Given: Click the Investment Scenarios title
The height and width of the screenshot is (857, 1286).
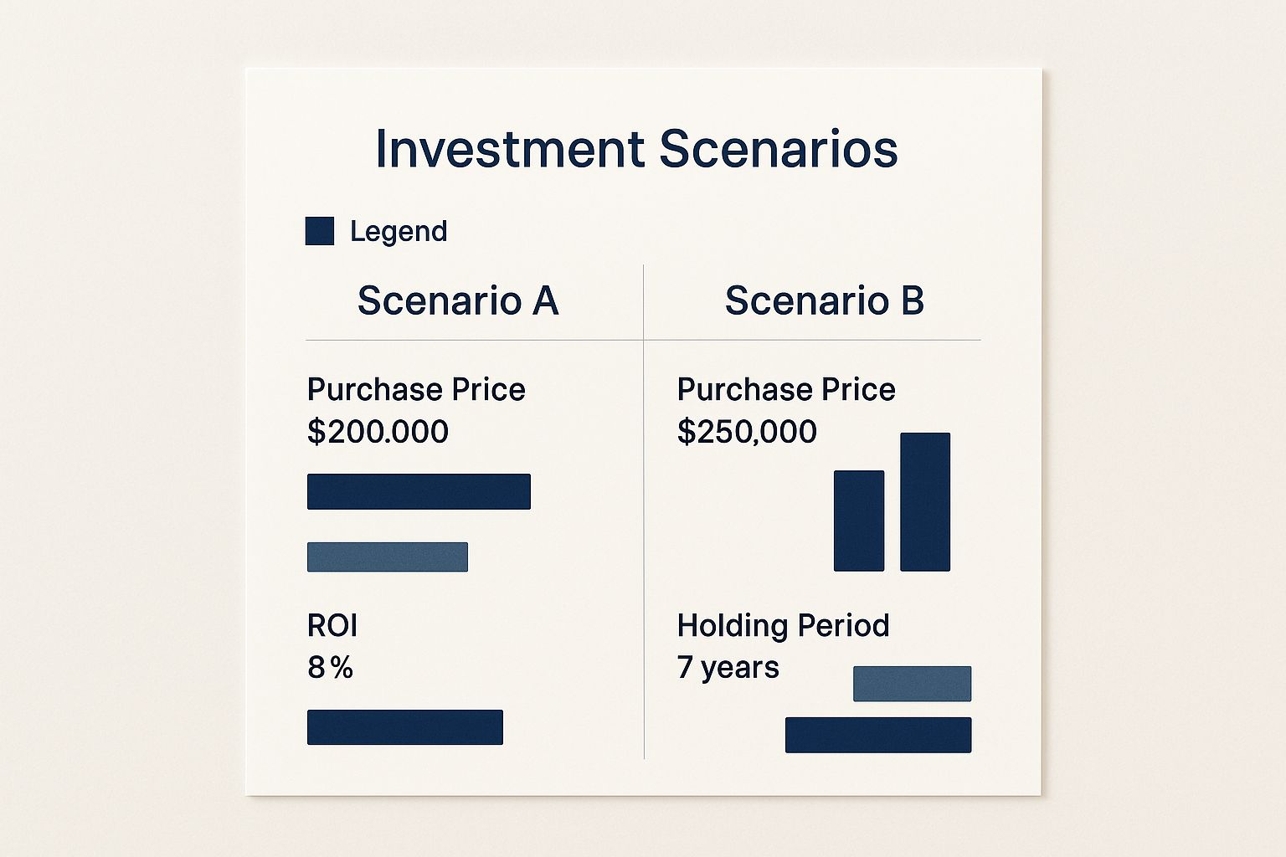Looking at the screenshot, I should coord(636,150).
